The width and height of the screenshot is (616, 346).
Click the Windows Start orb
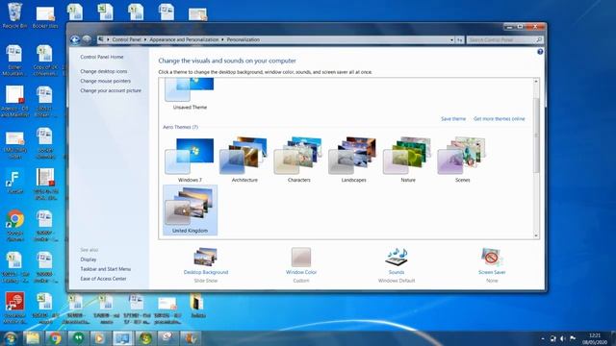tap(11, 338)
